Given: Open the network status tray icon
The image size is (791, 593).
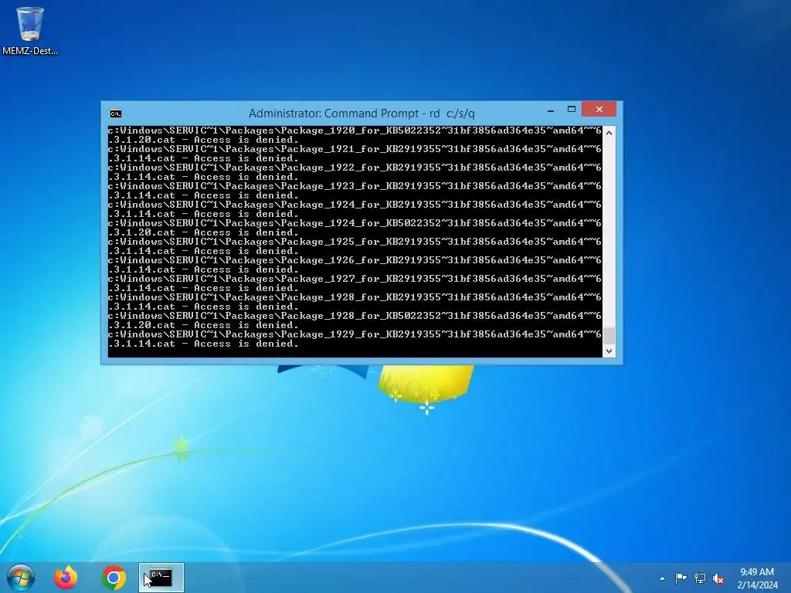Looking at the screenshot, I should click(700, 578).
